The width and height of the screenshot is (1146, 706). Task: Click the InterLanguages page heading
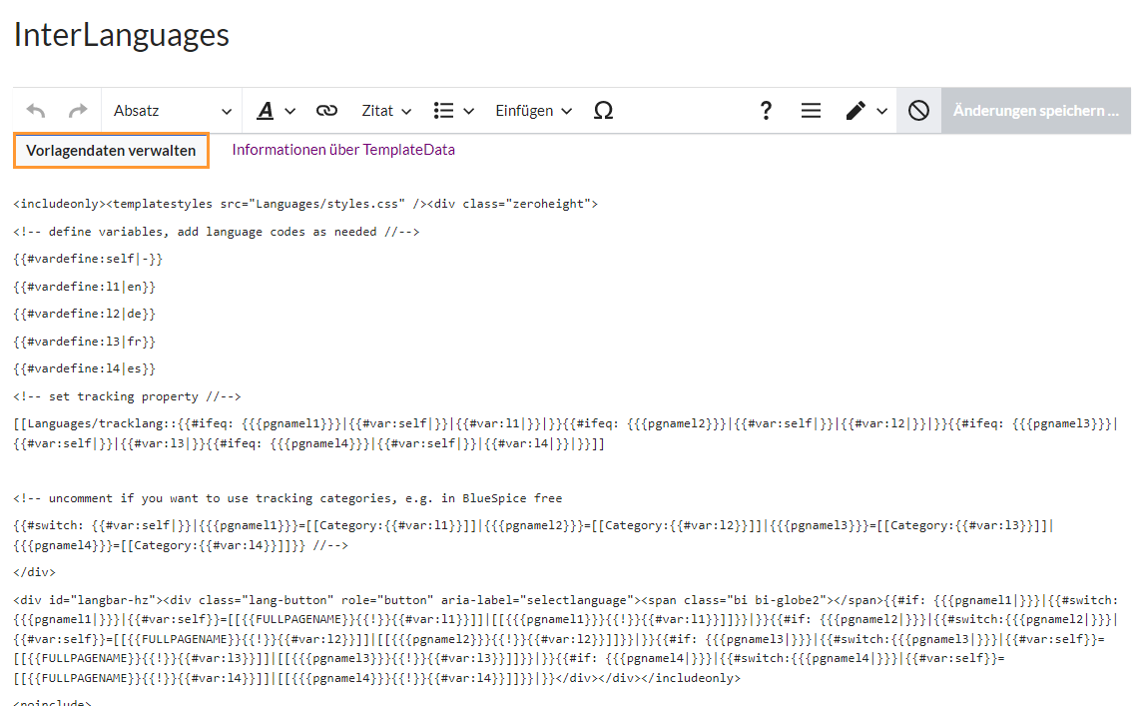click(122, 35)
